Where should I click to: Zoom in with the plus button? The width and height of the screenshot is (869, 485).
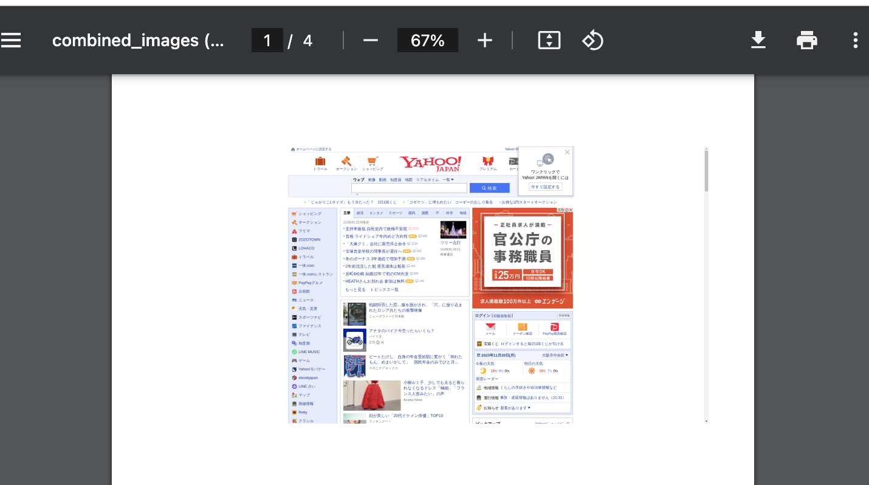(x=484, y=41)
